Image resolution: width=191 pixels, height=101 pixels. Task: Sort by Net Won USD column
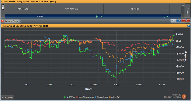pos(72,9)
